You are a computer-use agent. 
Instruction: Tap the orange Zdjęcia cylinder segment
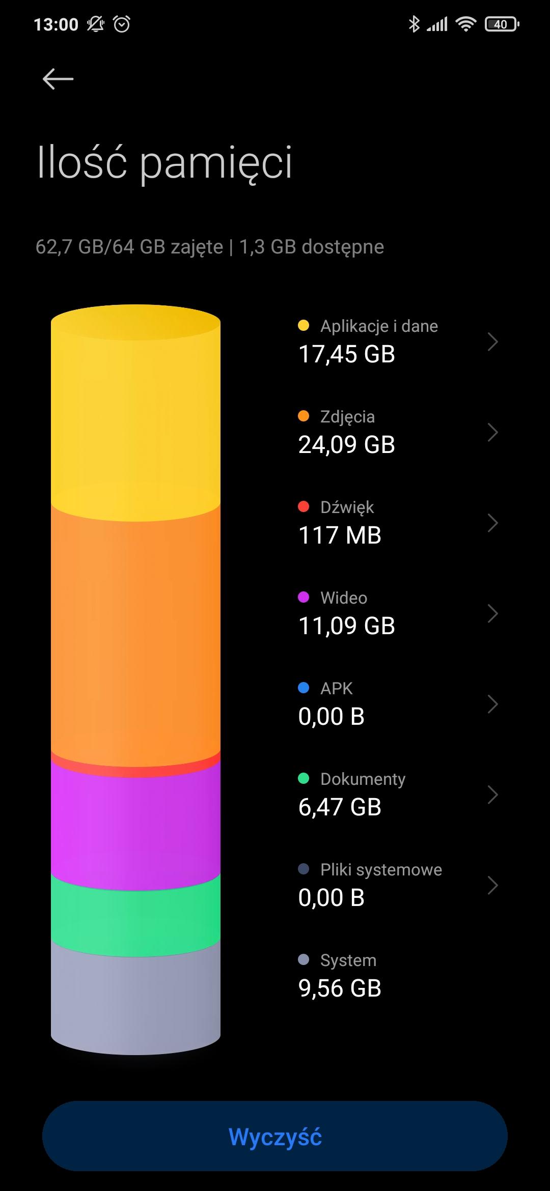pyautogui.click(x=135, y=636)
